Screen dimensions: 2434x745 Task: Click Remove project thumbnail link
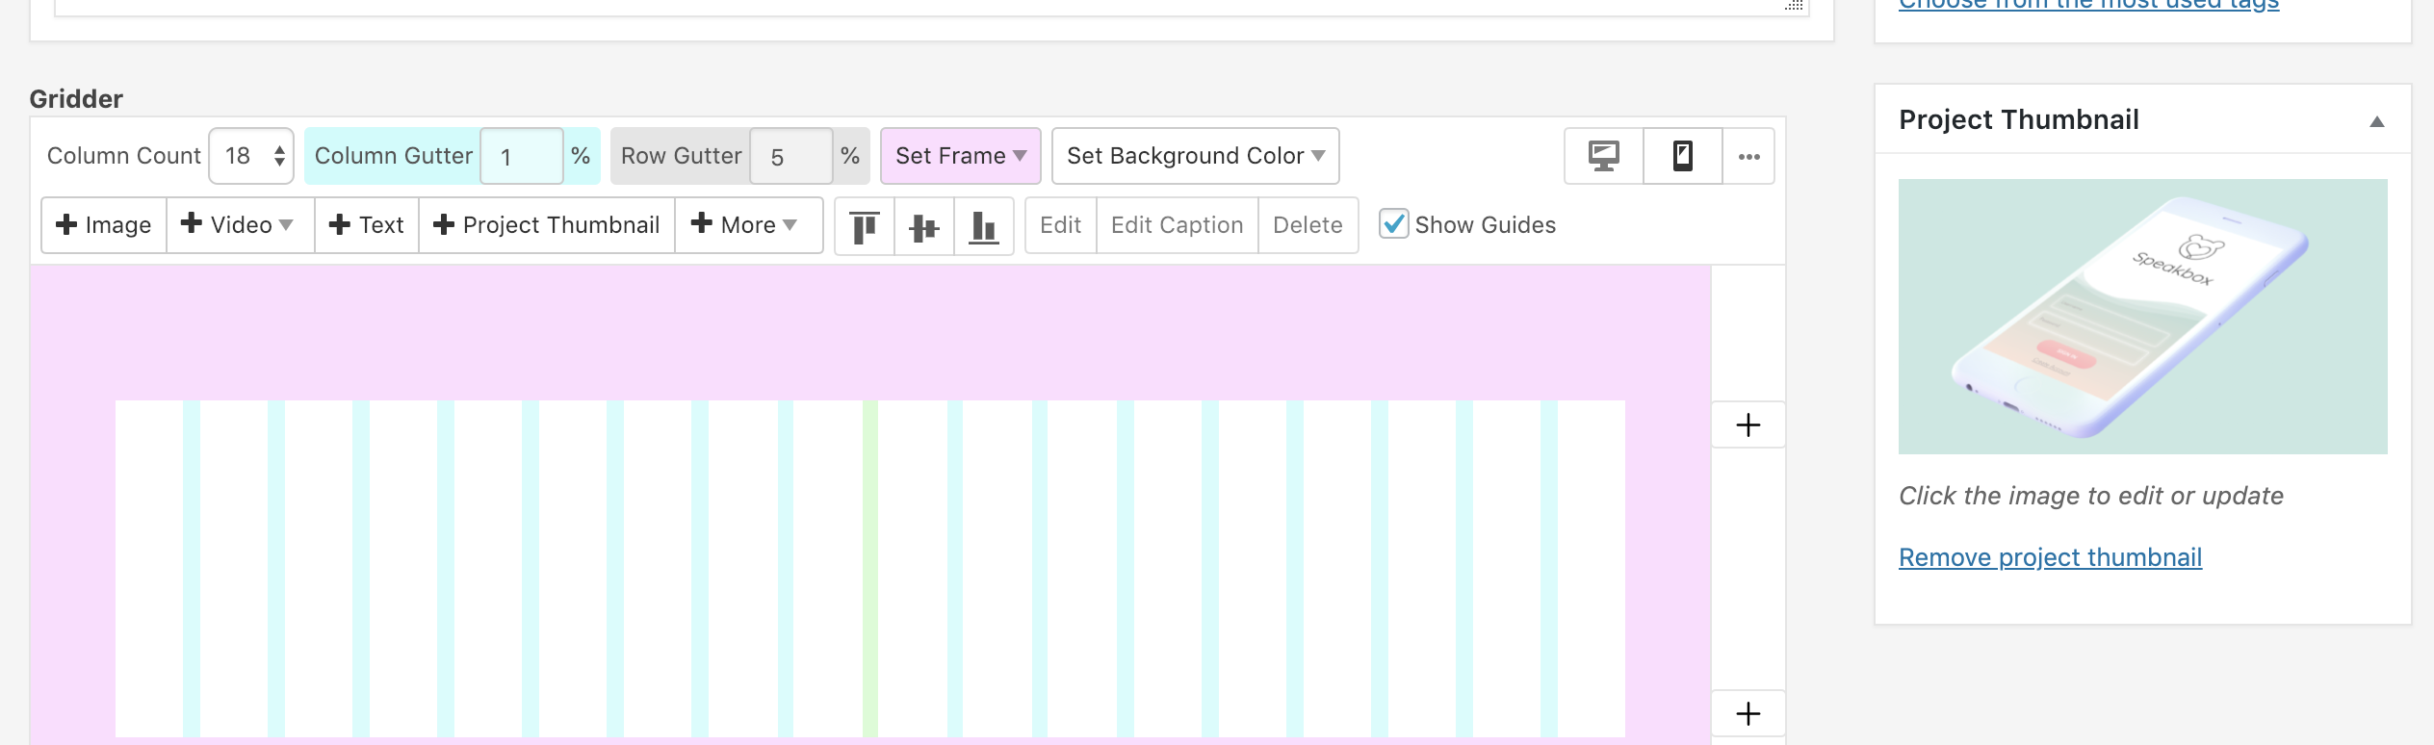tap(2050, 557)
